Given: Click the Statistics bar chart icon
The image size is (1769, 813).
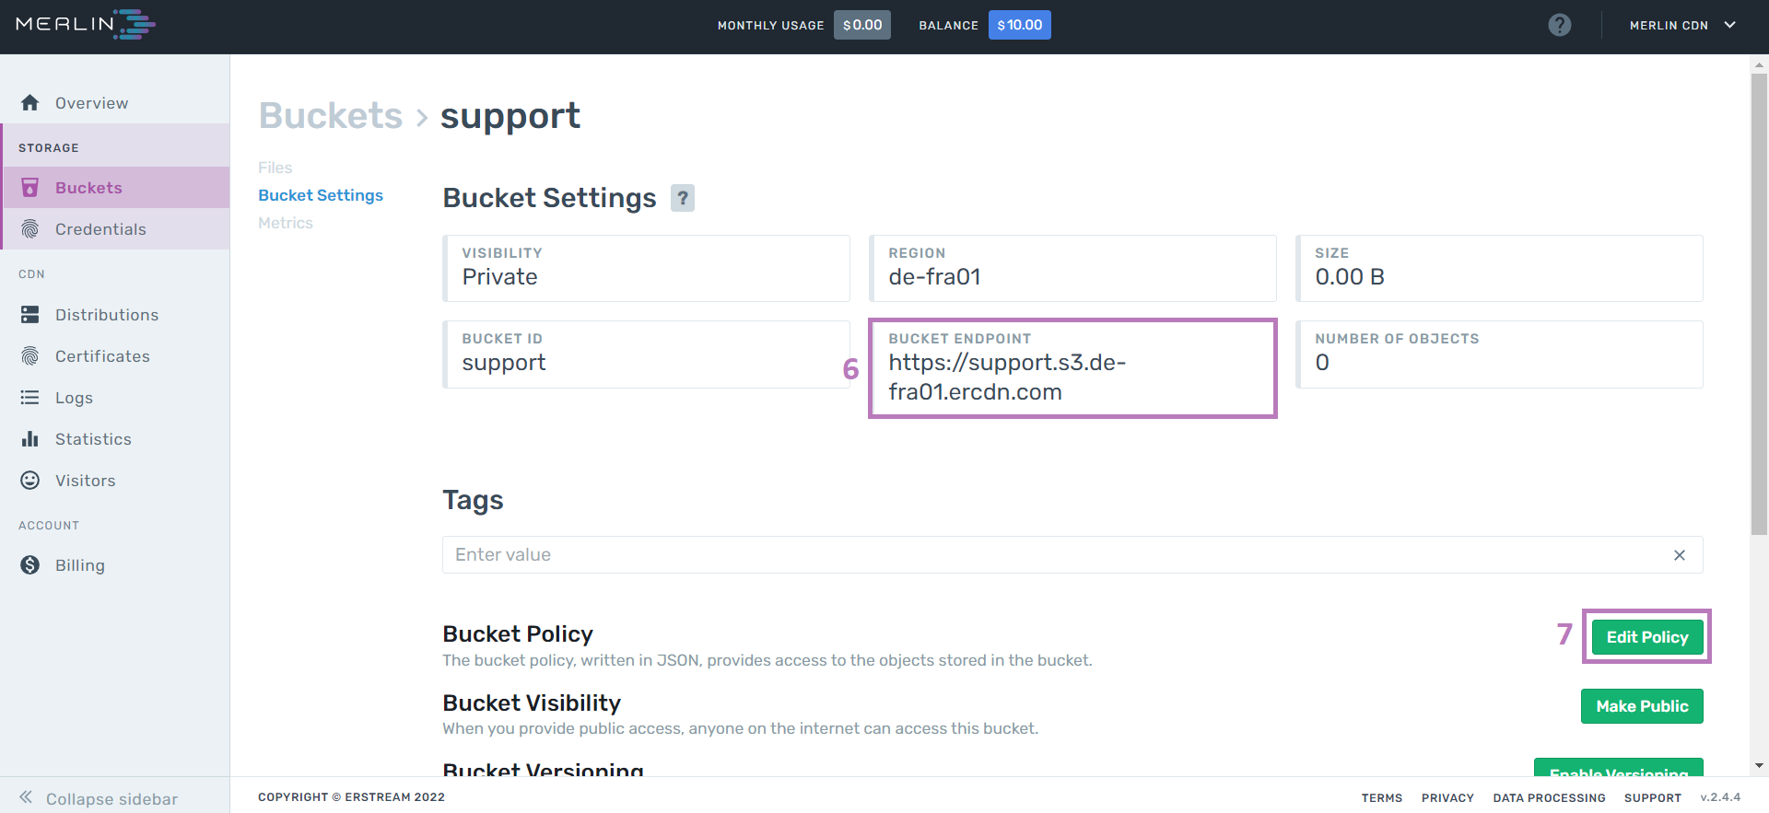Looking at the screenshot, I should (x=30, y=439).
